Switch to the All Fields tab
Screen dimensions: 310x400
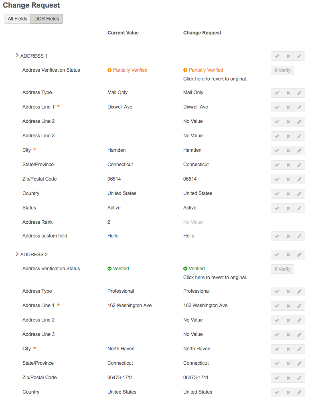coord(17,19)
